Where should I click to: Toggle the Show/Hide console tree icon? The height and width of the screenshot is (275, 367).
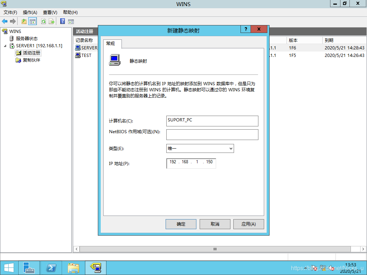[33, 21]
